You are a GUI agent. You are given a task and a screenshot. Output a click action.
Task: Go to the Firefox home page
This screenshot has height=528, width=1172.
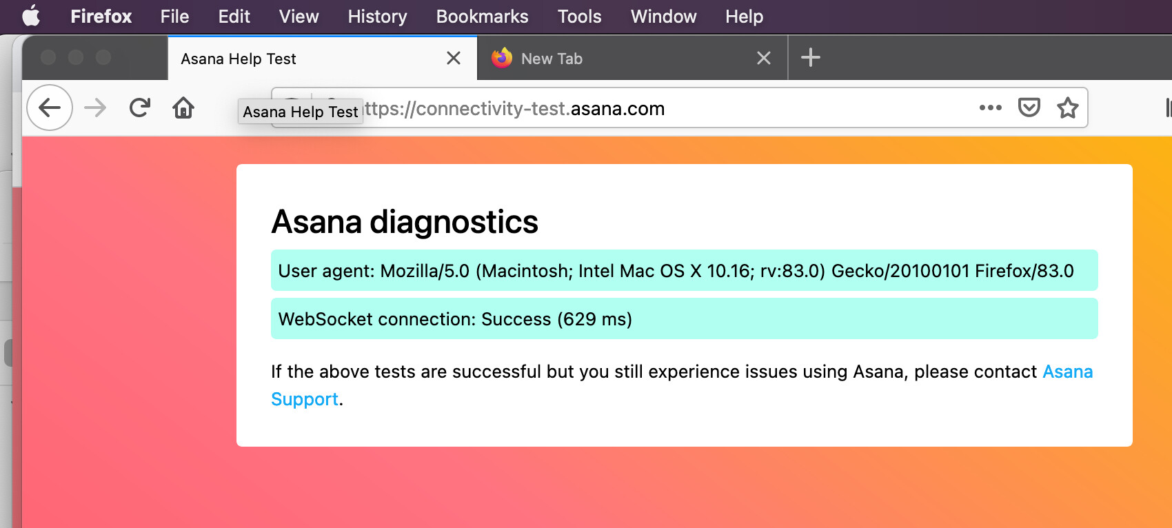tap(183, 108)
